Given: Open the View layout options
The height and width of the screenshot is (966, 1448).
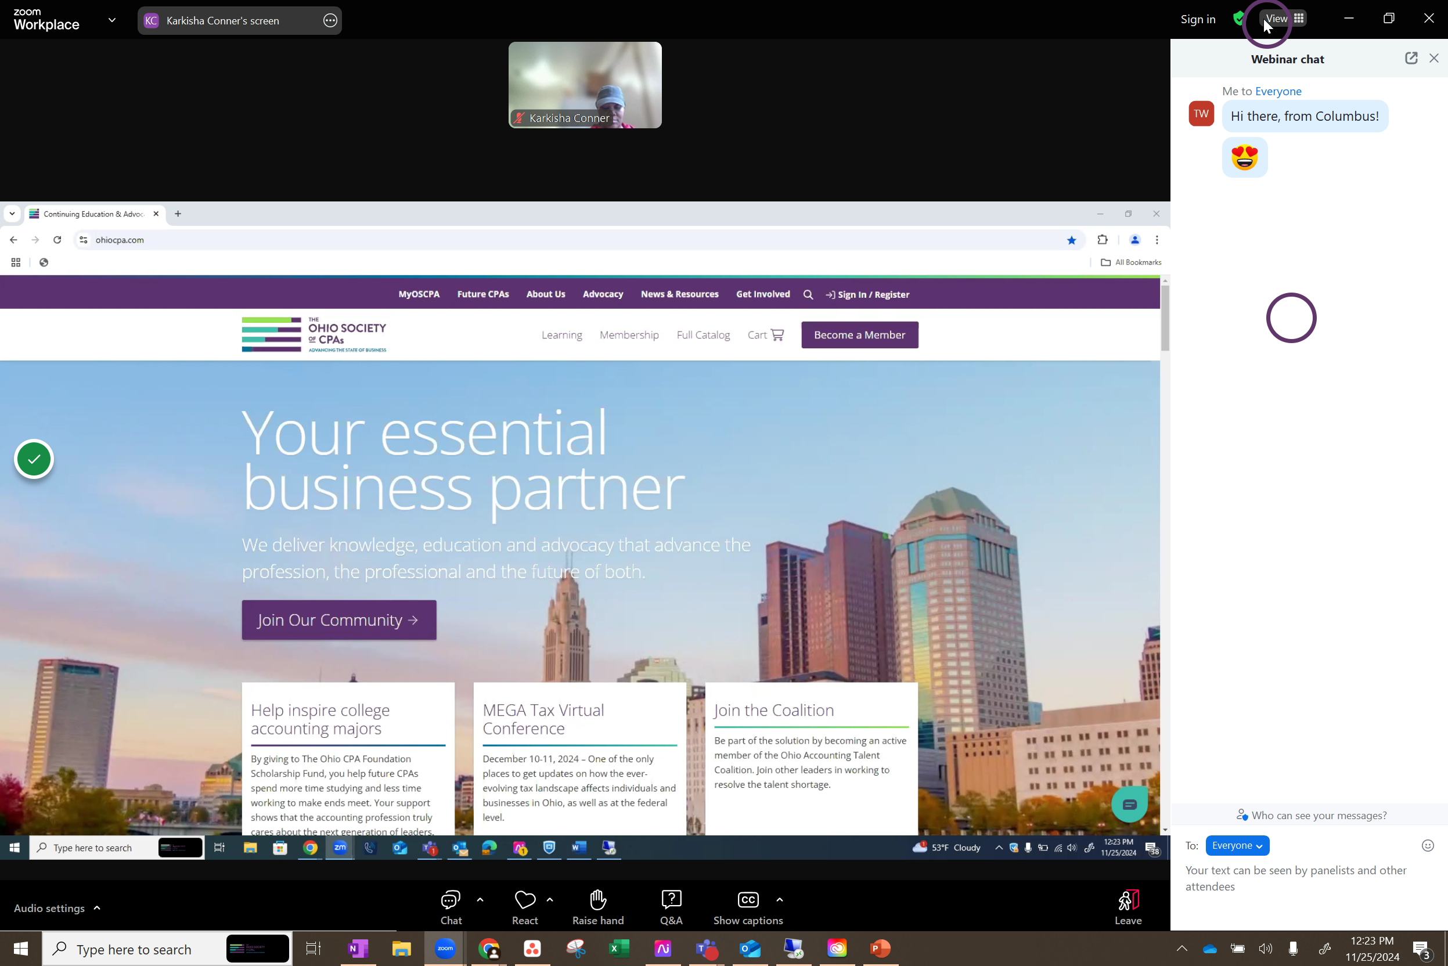Looking at the screenshot, I should tap(1284, 19).
